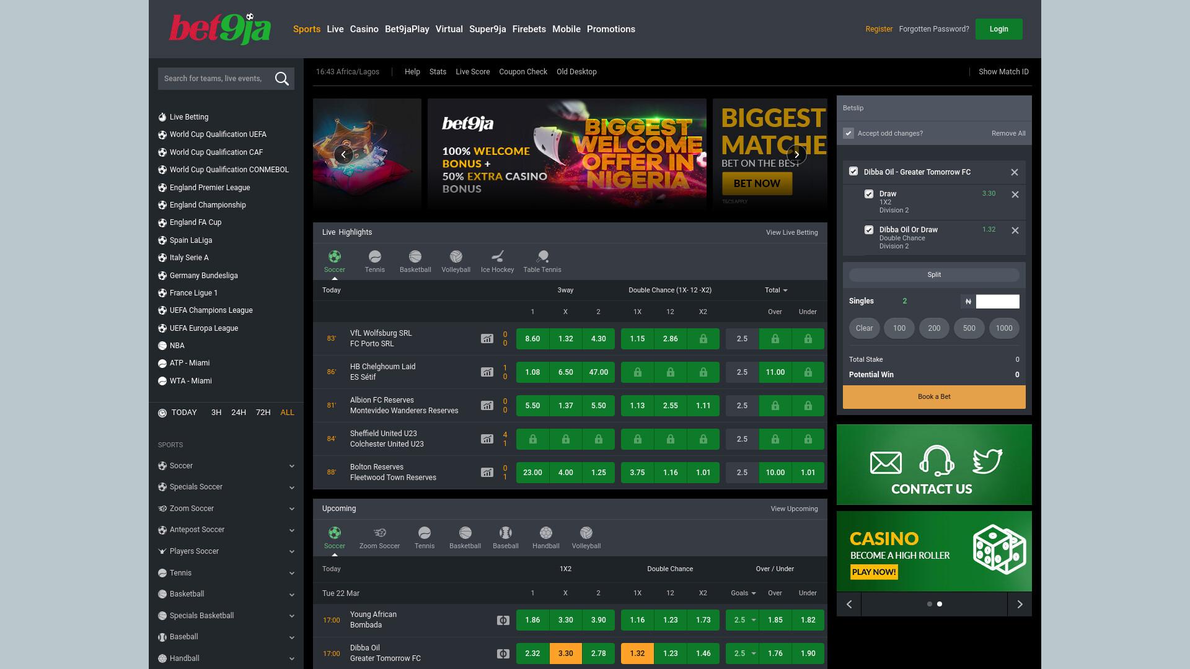Open match info icon for Dibba Oil match
The width and height of the screenshot is (1190, 669).
click(503, 654)
